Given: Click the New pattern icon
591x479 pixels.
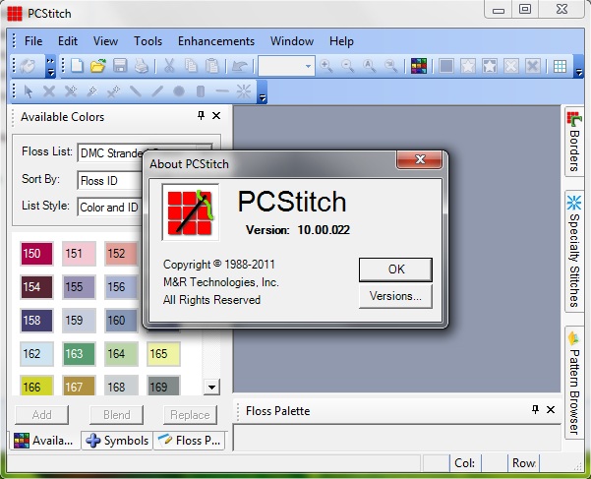Looking at the screenshot, I should click(x=77, y=66).
